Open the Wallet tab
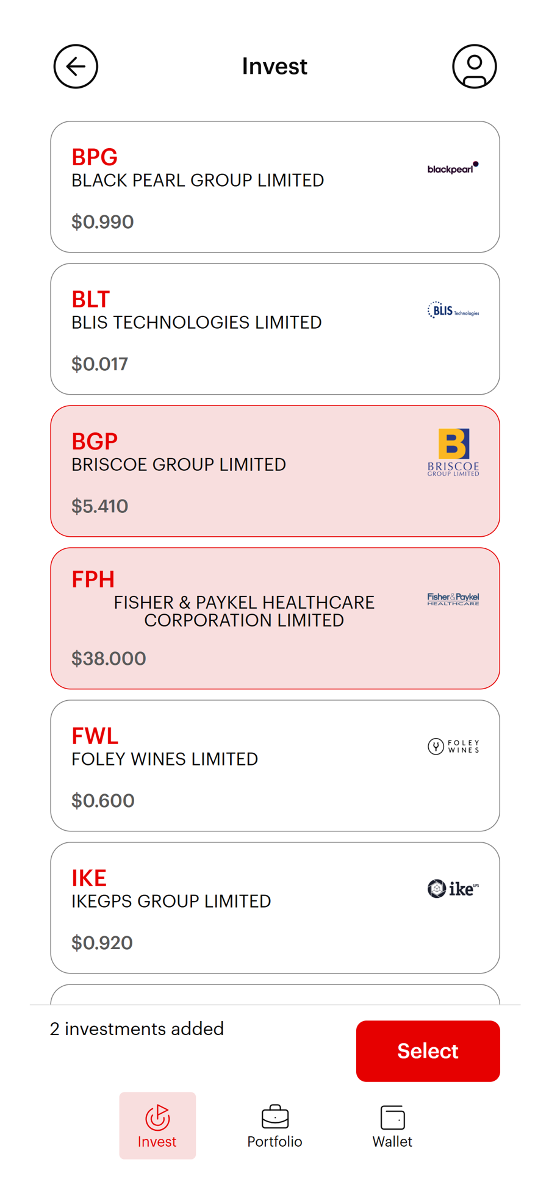The height and width of the screenshot is (1190, 549). [x=392, y=1126]
